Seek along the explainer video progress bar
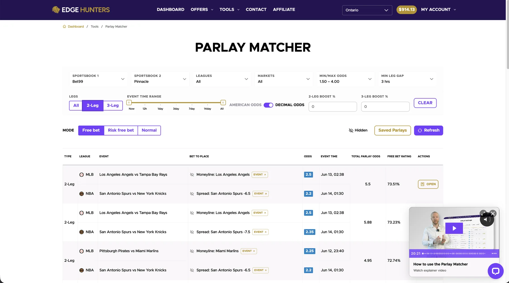Image resolution: width=509 pixels, height=283 pixels. point(454,254)
